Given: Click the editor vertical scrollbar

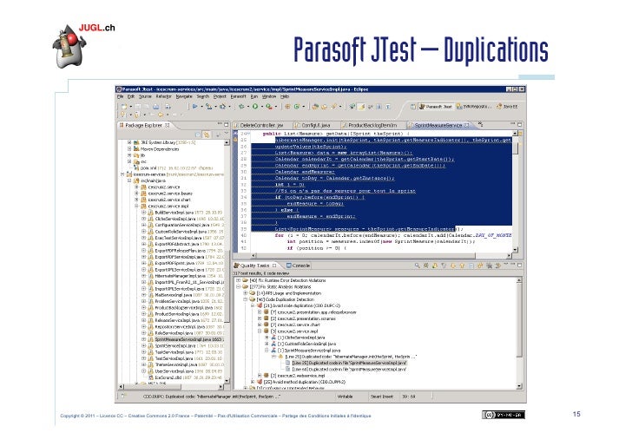Looking at the screenshot, I should pyautogui.click(x=515, y=193).
